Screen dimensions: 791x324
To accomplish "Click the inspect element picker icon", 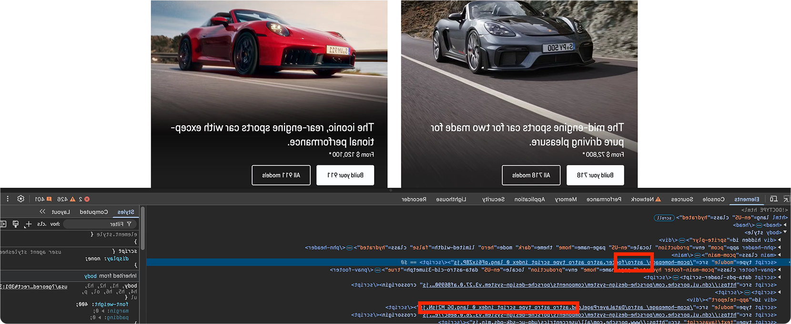I will 786,199.
